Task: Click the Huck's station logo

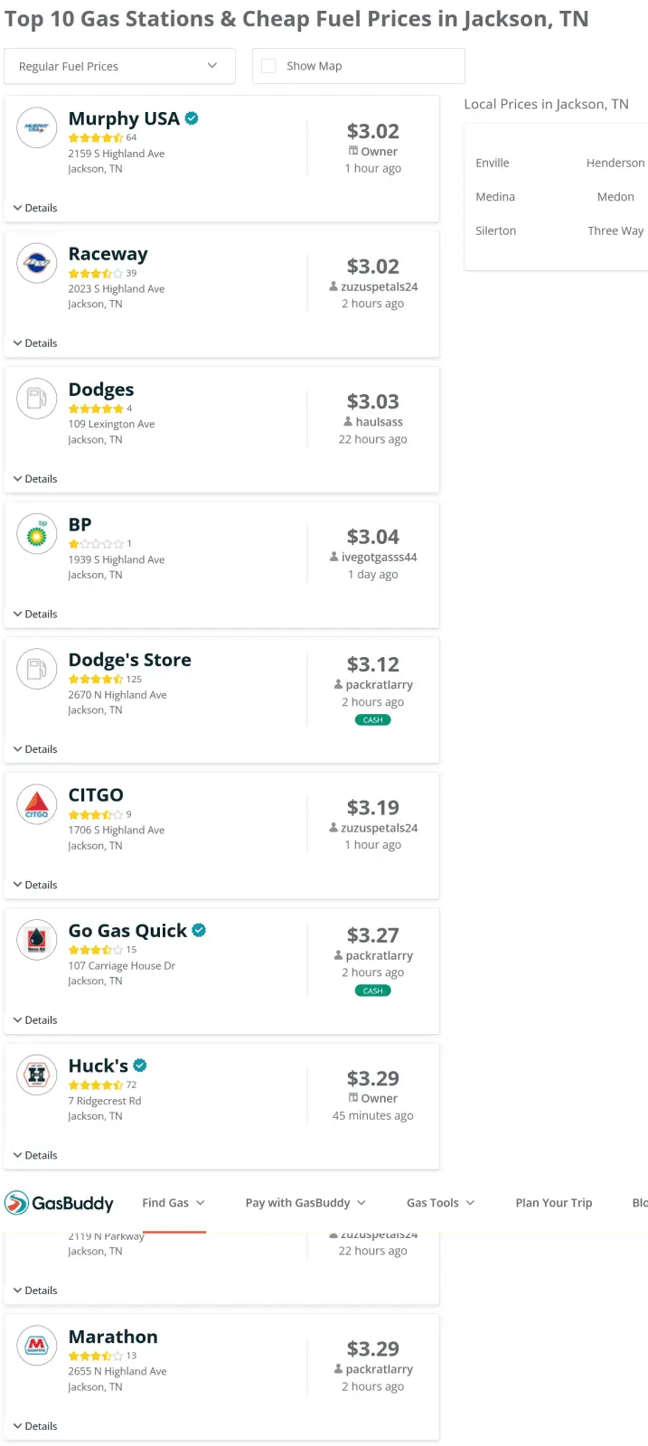Action: [37, 1075]
